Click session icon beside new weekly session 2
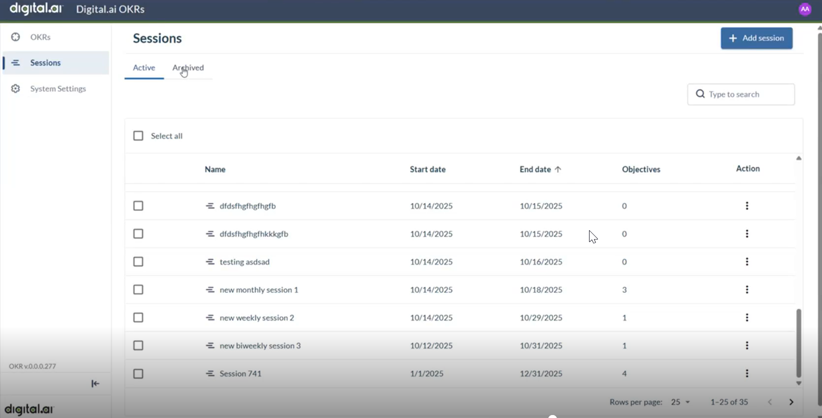 210,317
